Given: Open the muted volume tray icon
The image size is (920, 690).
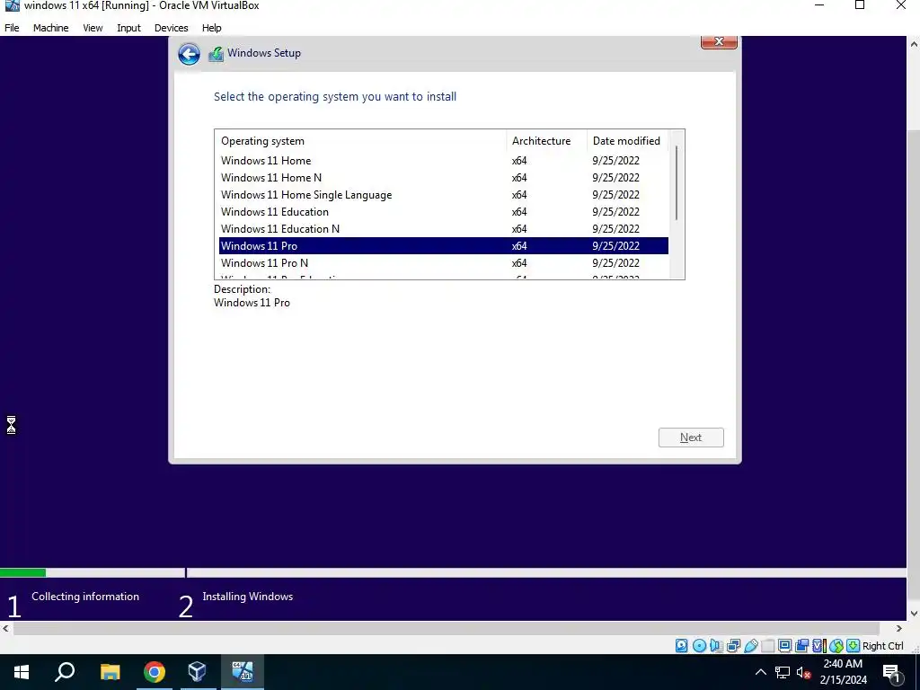Looking at the screenshot, I should click(x=803, y=672).
